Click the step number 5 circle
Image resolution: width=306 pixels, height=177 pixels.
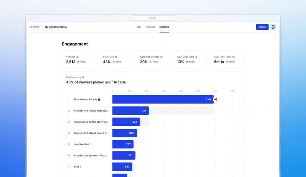(x=69, y=144)
